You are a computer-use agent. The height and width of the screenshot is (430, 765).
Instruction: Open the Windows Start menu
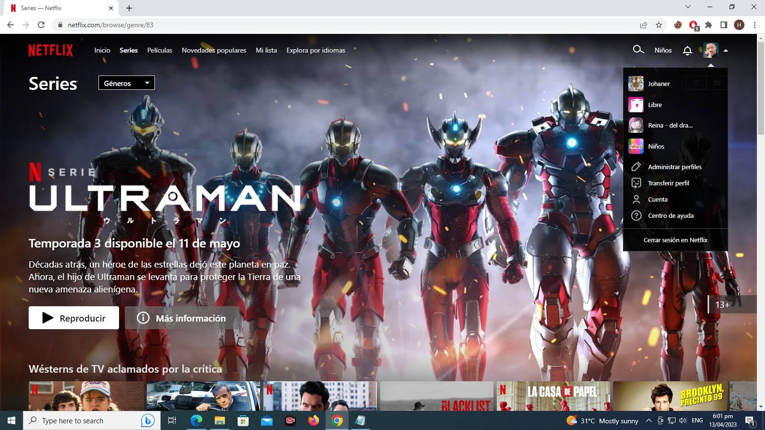point(11,420)
